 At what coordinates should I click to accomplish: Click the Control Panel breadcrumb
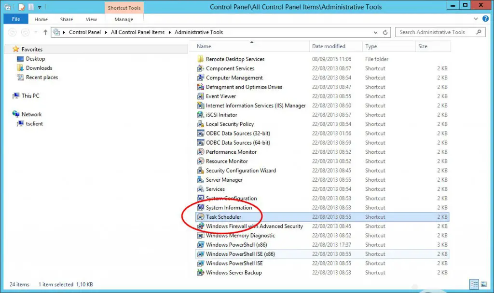point(85,32)
